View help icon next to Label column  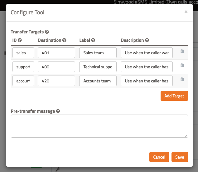pyautogui.click(x=93, y=40)
